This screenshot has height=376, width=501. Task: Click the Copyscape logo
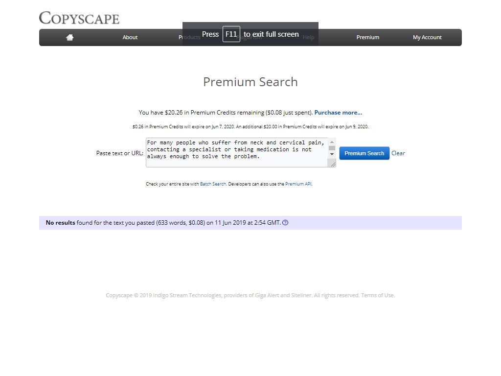coord(79,18)
